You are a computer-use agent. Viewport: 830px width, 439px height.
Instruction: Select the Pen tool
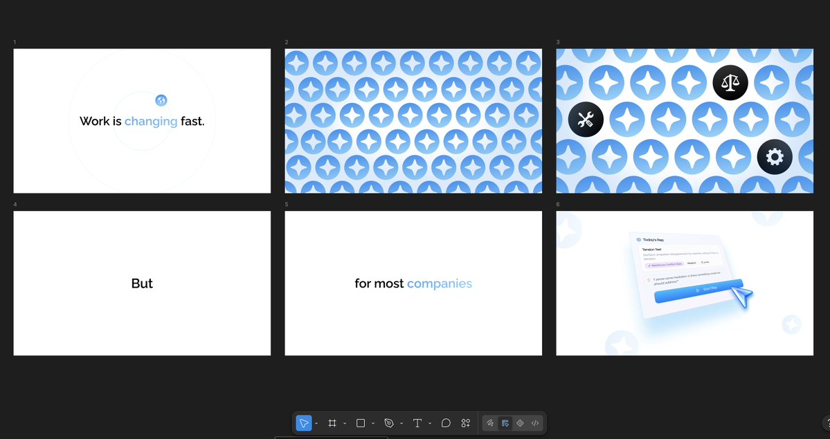tap(389, 423)
